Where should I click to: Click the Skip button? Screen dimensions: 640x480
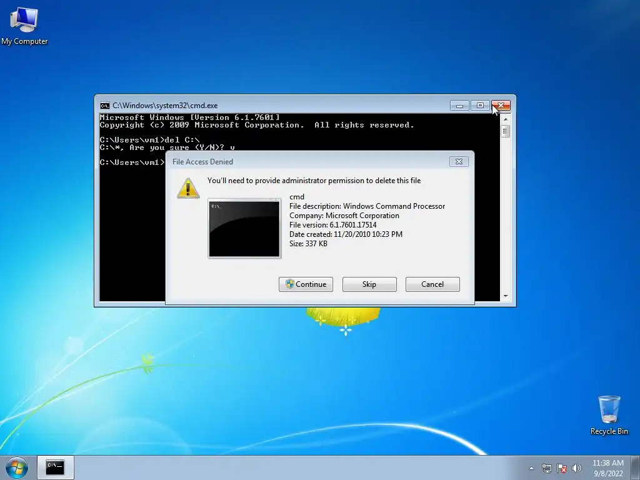pyautogui.click(x=369, y=284)
